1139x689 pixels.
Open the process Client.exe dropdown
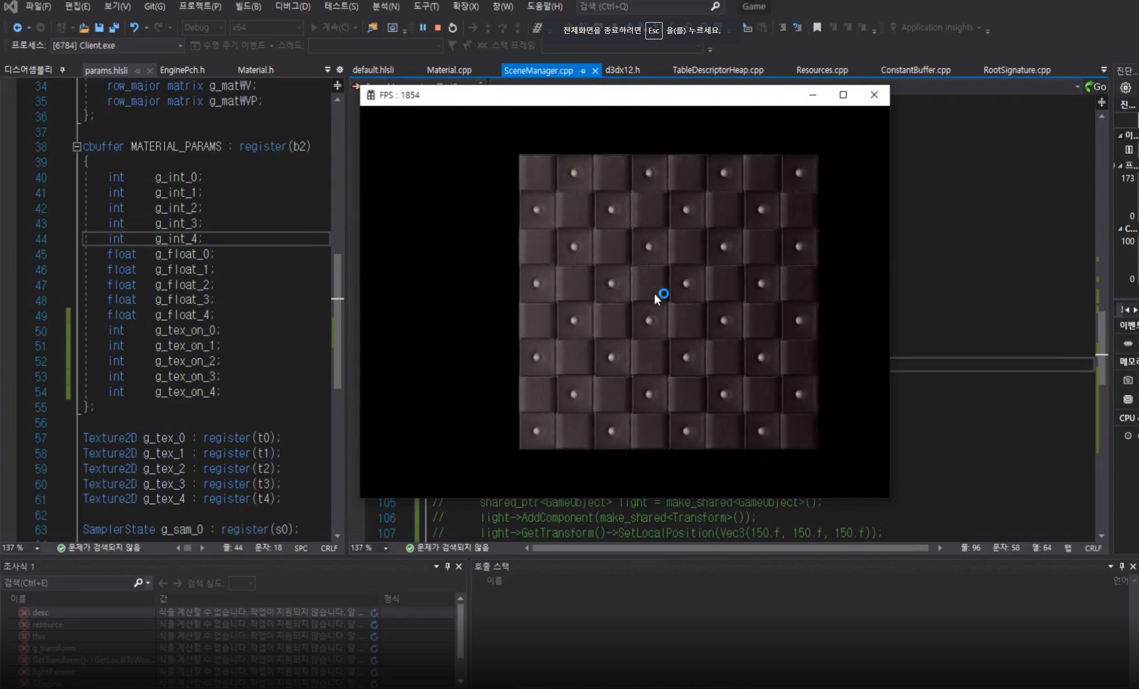[x=180, y=45]
